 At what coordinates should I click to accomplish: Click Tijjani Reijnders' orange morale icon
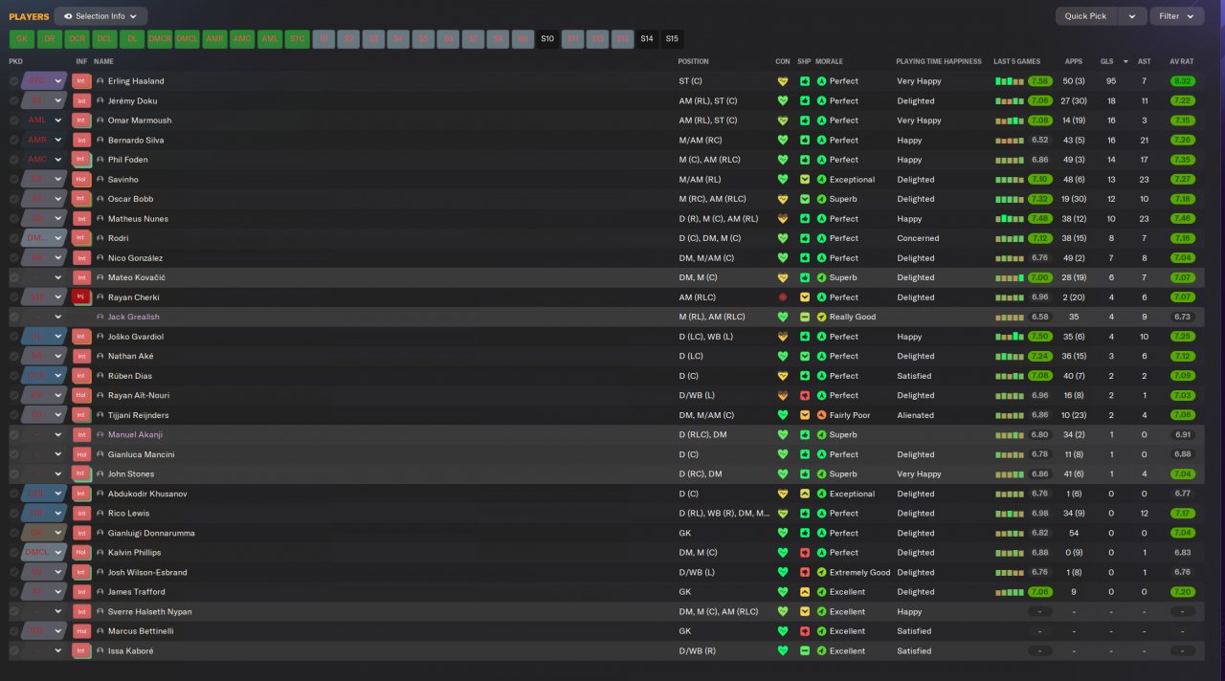pyautogui.click(x=821, y=415)
